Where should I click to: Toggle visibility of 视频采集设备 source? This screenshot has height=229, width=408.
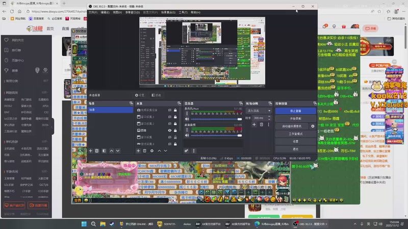pyautogui.click(x=170, y=110)
